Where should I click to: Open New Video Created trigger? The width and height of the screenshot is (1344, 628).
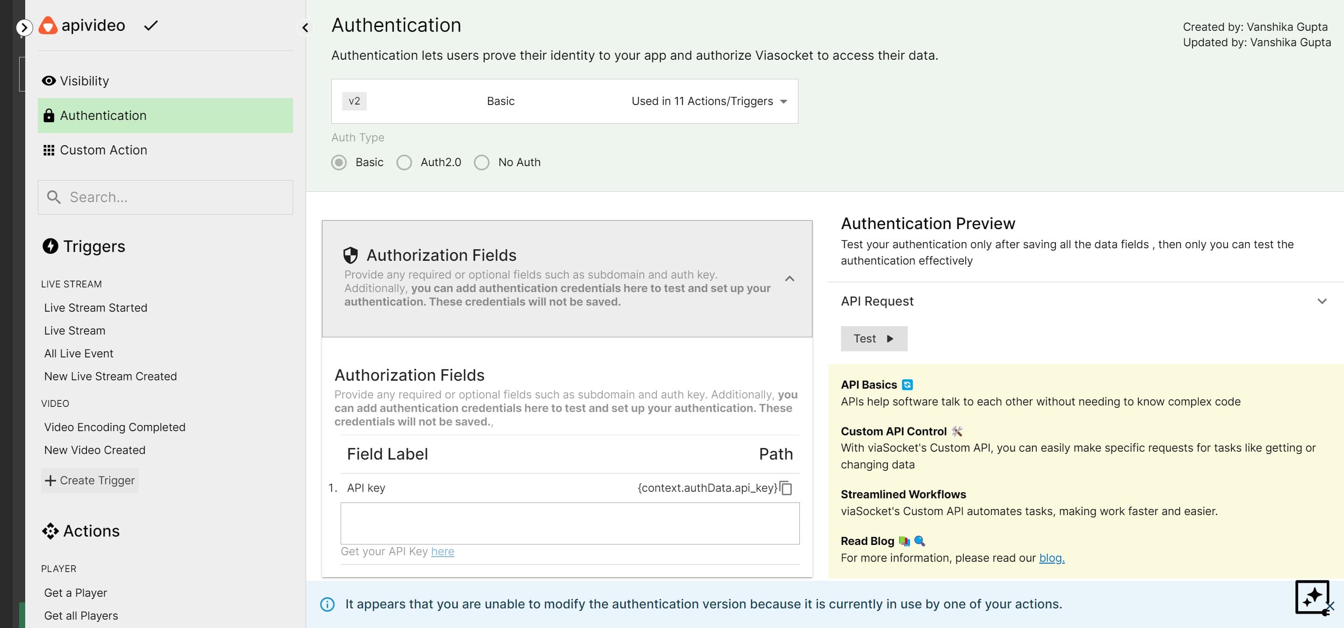tap(94, 450)
